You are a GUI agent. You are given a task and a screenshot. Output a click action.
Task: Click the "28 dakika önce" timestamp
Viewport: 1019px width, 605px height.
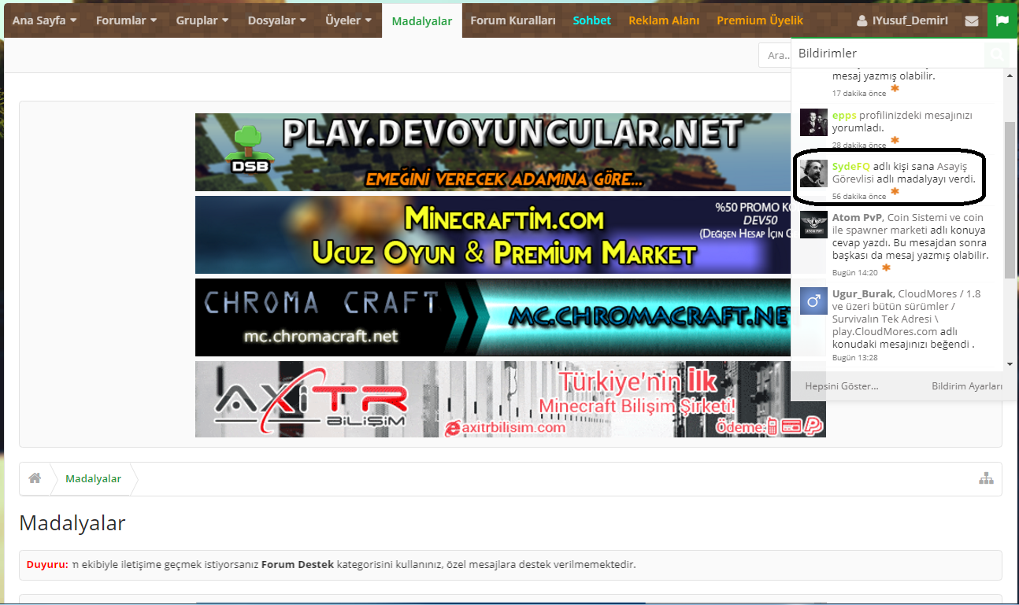(x=859, y=145)
